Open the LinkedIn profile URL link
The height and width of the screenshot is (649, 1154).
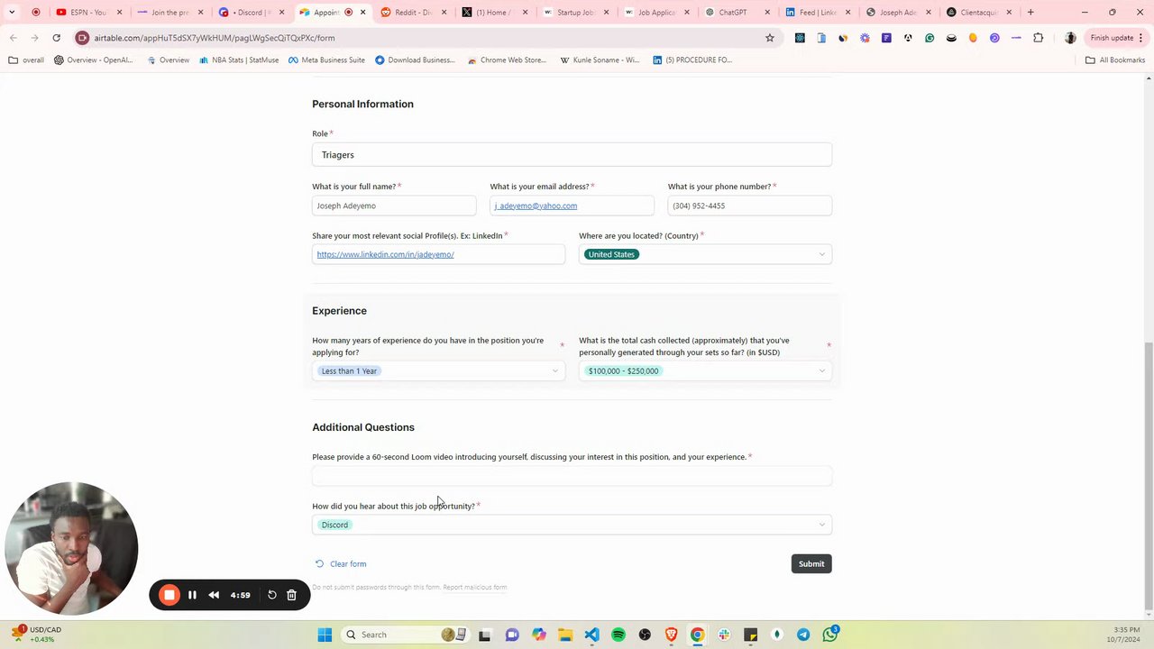385,254
